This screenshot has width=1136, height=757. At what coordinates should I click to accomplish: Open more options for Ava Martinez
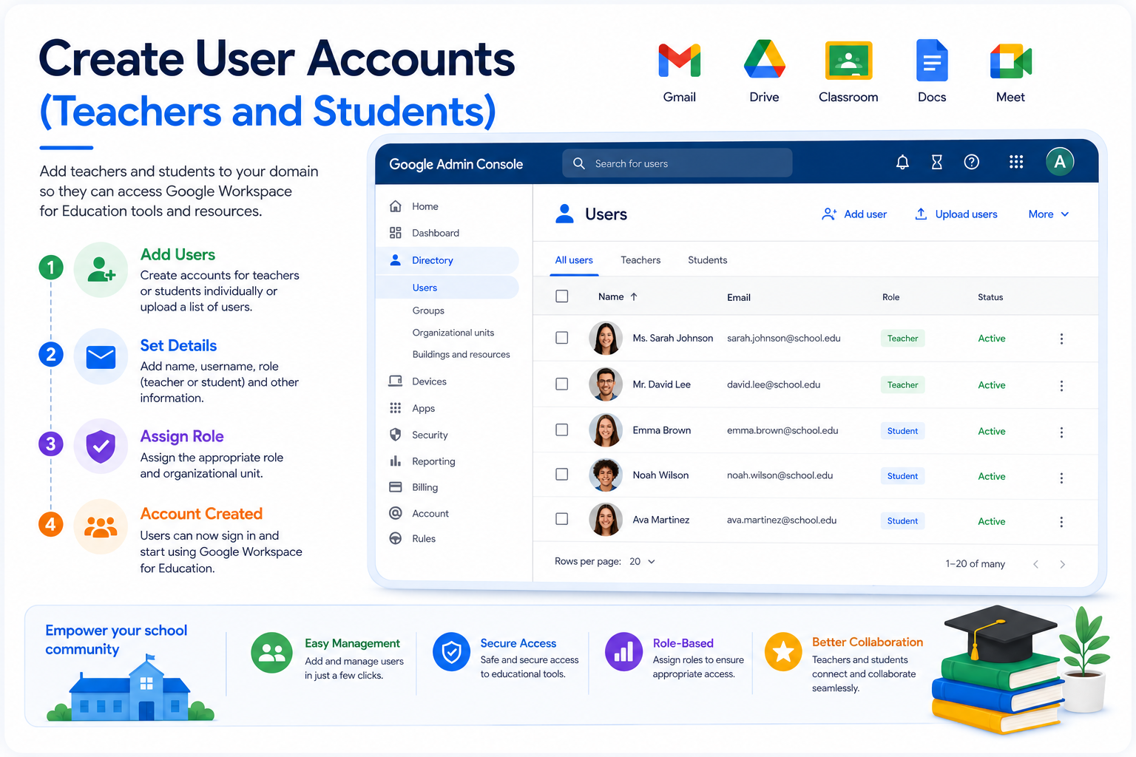click(x=1061, y=522)
